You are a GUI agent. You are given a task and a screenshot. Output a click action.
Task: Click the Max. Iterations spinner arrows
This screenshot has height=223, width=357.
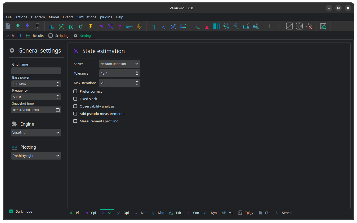[137, 83]
